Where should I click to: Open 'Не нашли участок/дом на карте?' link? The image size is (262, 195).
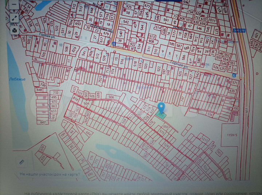click(50, 174)
